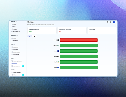The image size is (126, 97).
Task: Click the Directories icon
Action: [12, 41]
